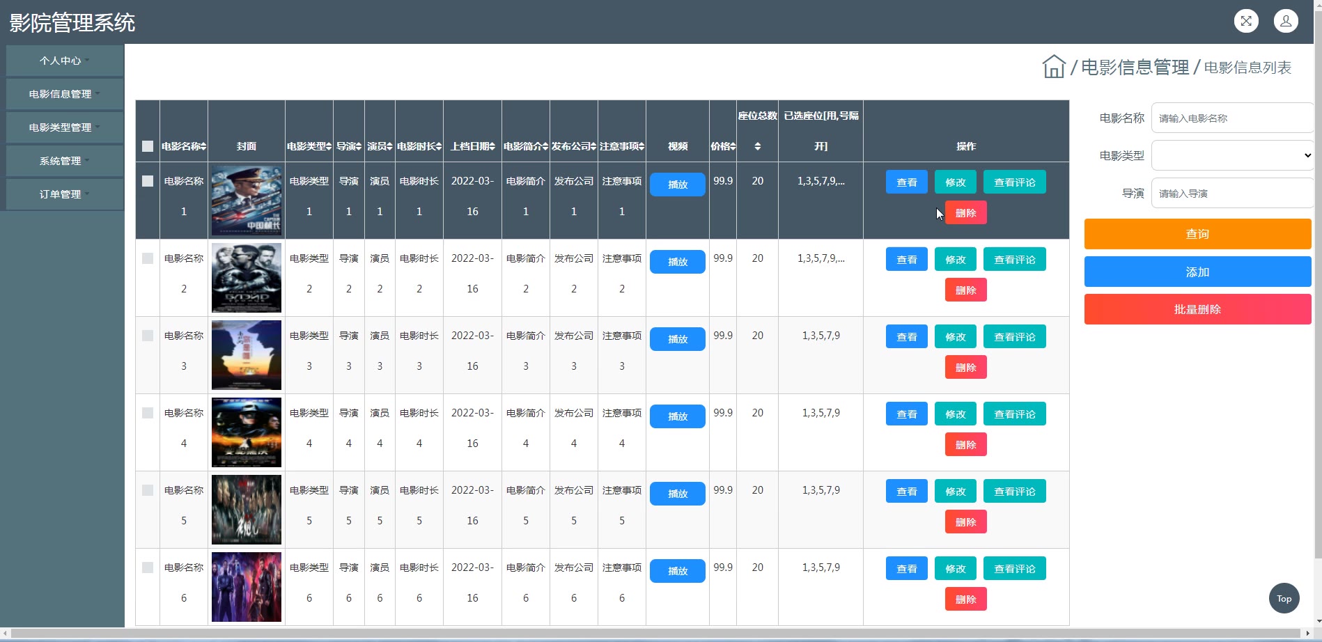Image resolution: width=1322 pixels, height=642 pixels.
Task: Sort by 电影名称 column arrow
Action: pyautogui.click(x=204, y=146)
